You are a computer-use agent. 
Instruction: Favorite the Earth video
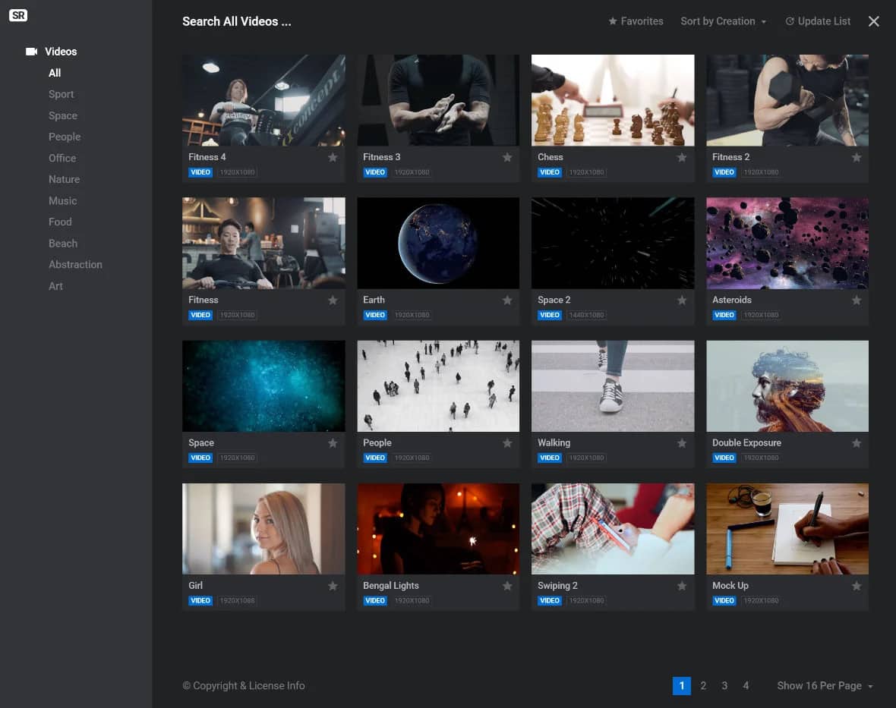pyautogui.click(x=507, y=300)
